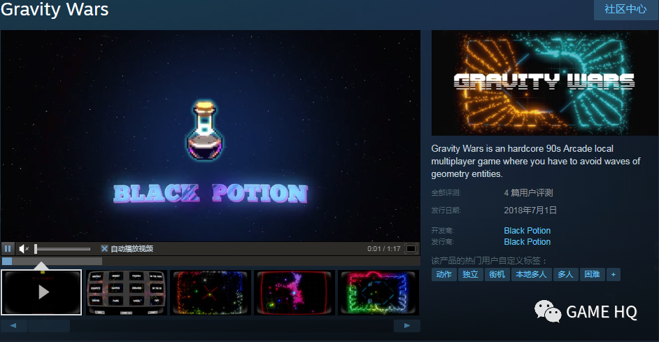Viewport: 659px width, 342px height.
Task: Click the Gravity Wars header capsule image
Action: [x=545, y=83]
